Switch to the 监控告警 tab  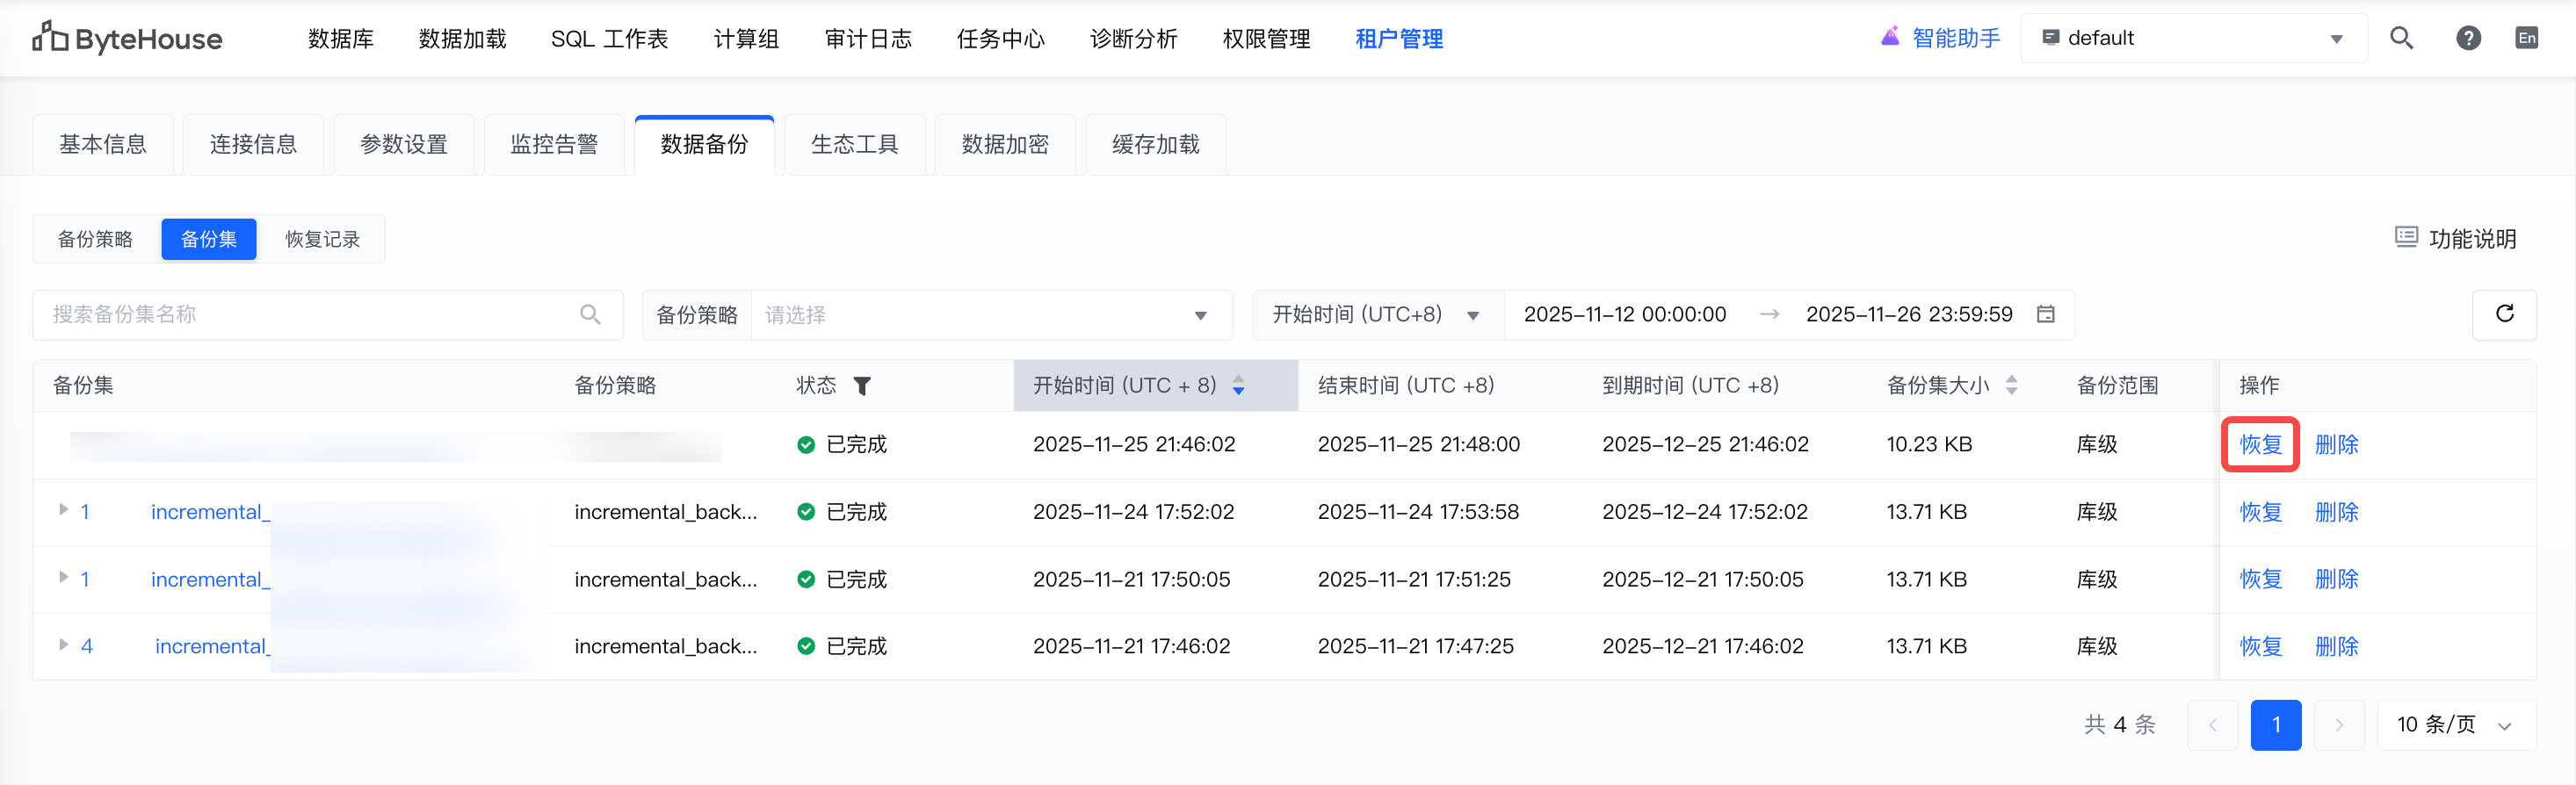(554, 145)
